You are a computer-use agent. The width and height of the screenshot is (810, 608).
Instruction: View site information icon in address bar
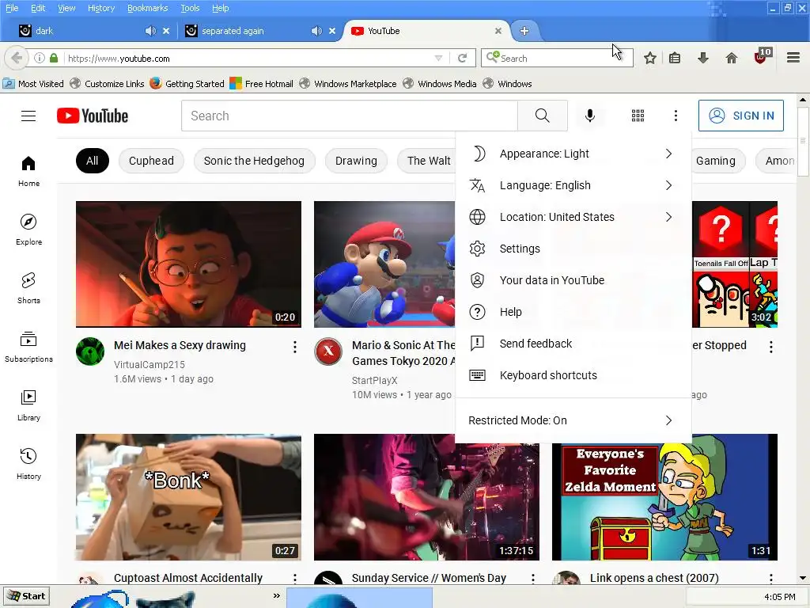40,58
